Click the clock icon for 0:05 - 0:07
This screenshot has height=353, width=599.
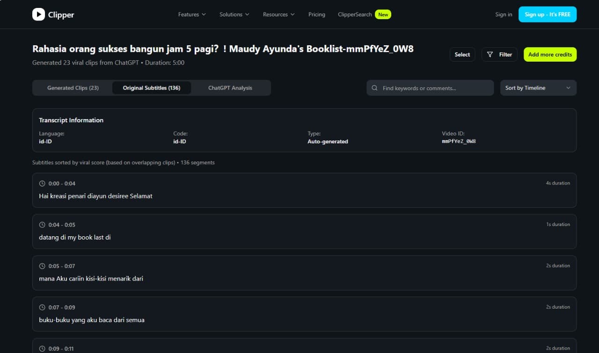tap(42, 266)
